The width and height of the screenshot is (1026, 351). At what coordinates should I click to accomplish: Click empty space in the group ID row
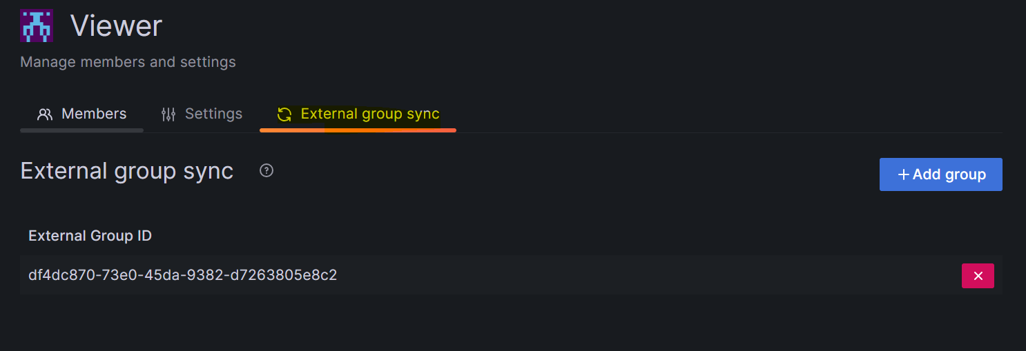[621, 275]
